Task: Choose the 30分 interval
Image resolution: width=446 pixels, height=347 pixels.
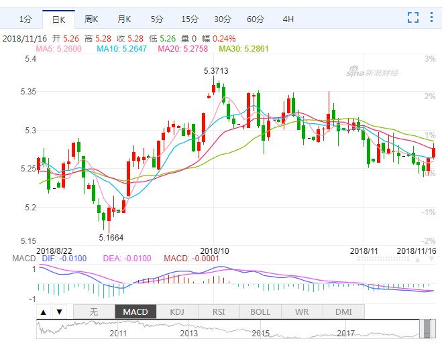Action: pyautogui.click(x=222, y=19)
